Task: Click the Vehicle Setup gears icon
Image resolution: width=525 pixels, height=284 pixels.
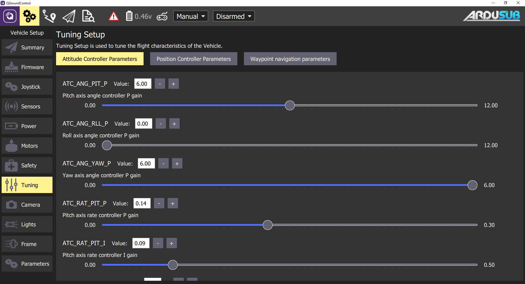Action: pos(29,16)
